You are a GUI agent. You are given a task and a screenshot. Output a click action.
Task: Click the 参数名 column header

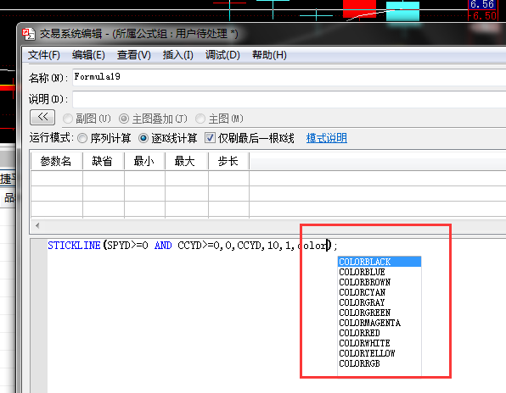56,161
